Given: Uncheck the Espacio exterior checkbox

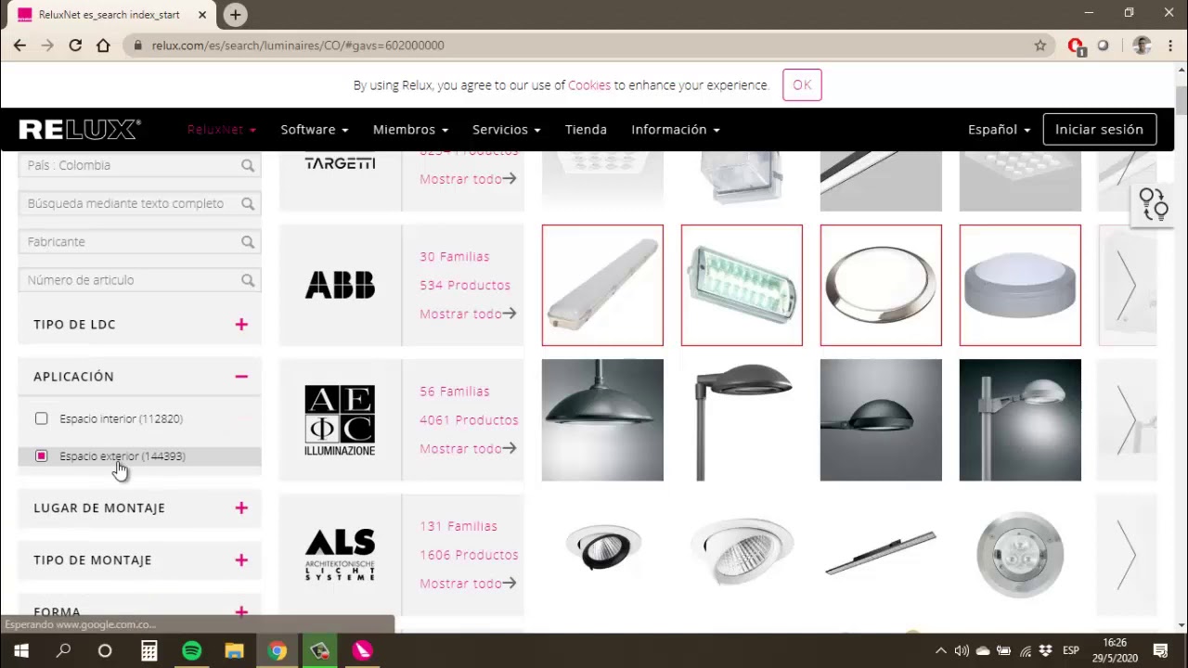Looking at the screenshot, I should pos(42,456).
